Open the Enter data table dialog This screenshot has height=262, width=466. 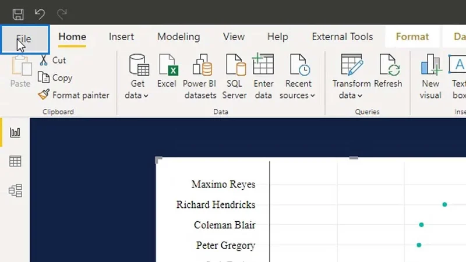[x=263, y=77]
